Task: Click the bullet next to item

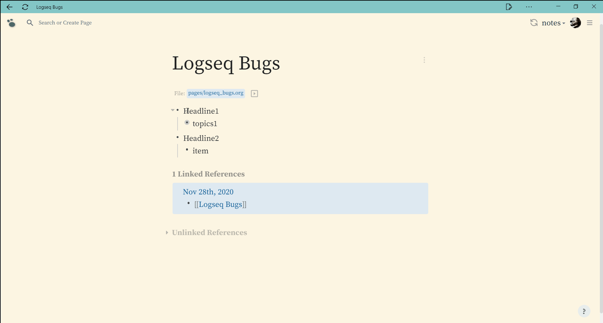Action: (x=187, y=150)
